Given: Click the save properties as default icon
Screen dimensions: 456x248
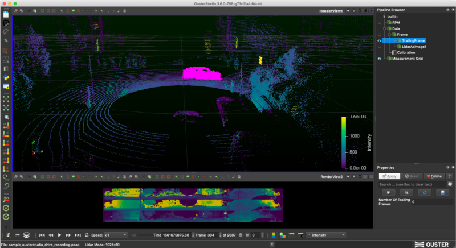Looking at the screenshot, I should click(443, 193).
